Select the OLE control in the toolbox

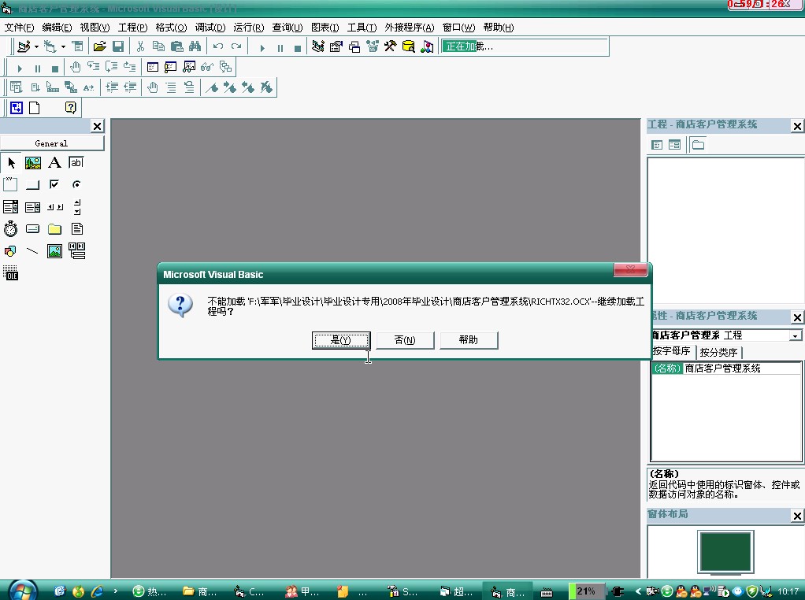click(11, 273)
